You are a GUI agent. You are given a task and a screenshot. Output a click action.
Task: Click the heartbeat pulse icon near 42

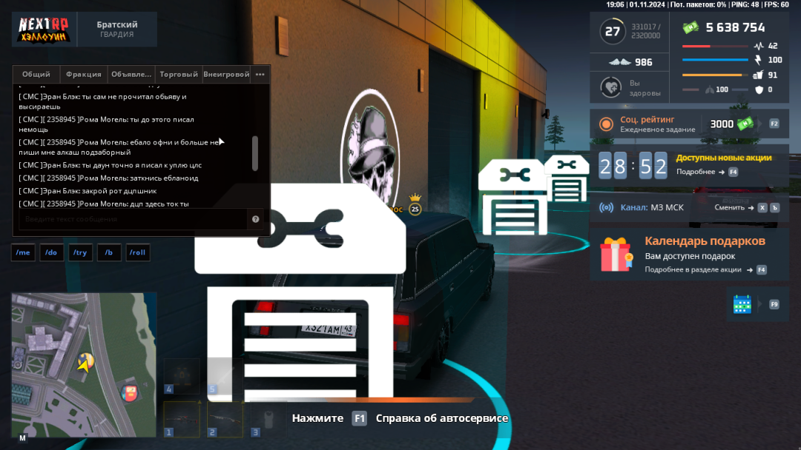pyautogui.click(x=759, y=46)
